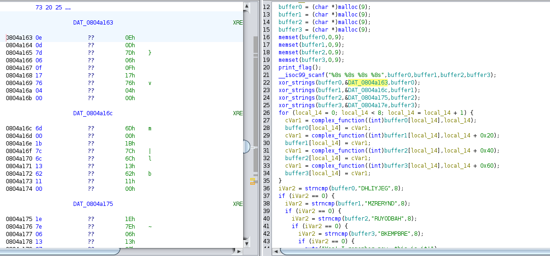This screenshot has height=256, width=550.
Task: Click the listing's scroll-up arrow
Action: coord(246,6)
